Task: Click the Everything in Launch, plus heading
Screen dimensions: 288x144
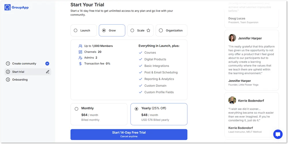Action: coord(159,46)
